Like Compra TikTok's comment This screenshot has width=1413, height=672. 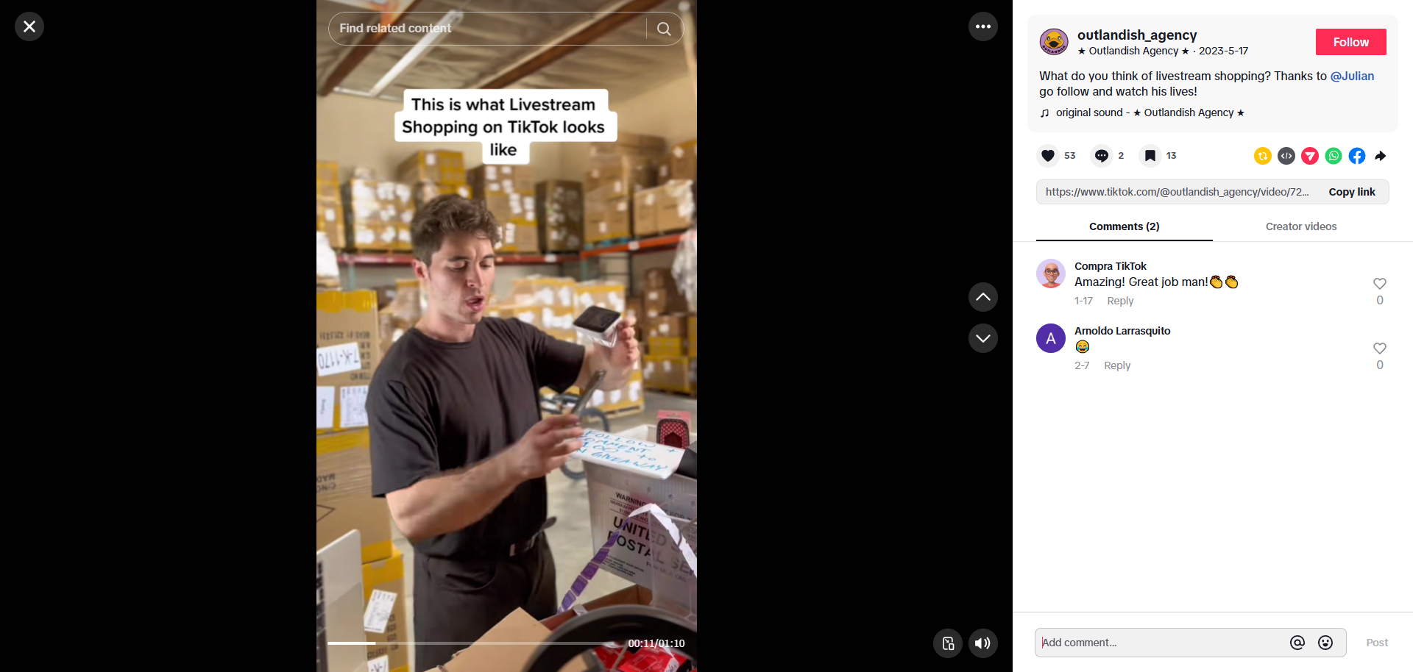(x=1380, y=284)
